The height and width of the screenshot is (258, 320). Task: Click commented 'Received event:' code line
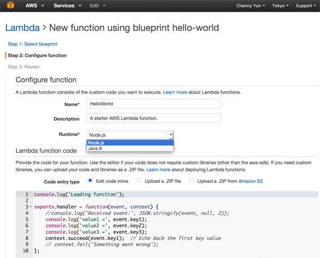click(137, 213)
